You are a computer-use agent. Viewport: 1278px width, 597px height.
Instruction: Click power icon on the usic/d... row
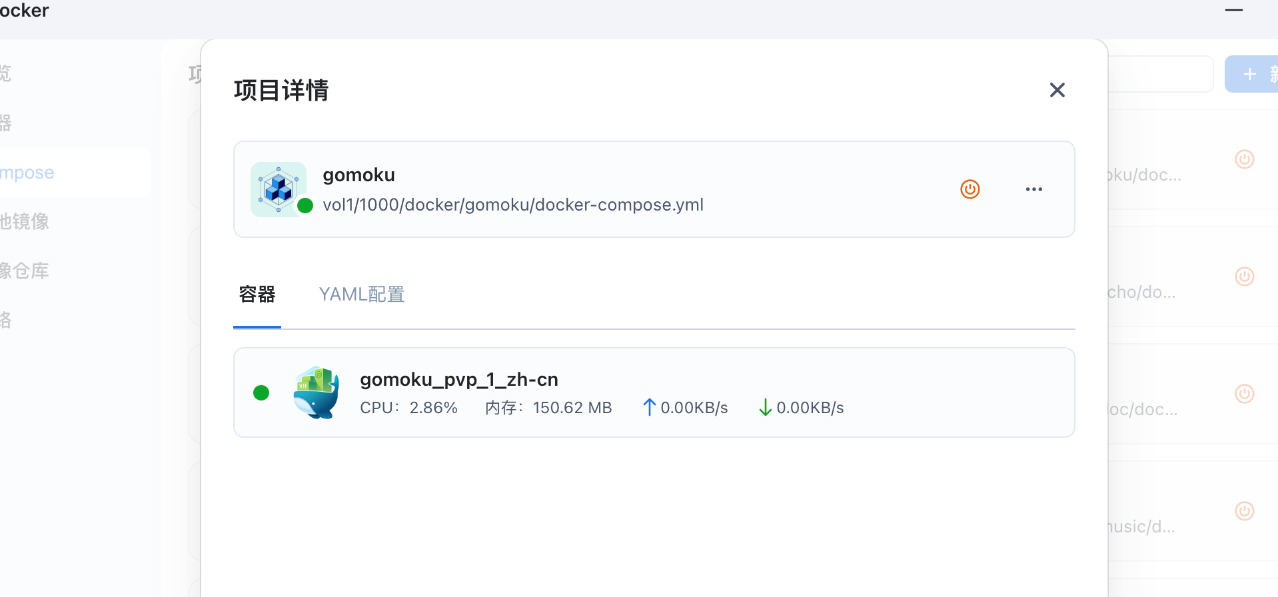[x=1244, y=511]
